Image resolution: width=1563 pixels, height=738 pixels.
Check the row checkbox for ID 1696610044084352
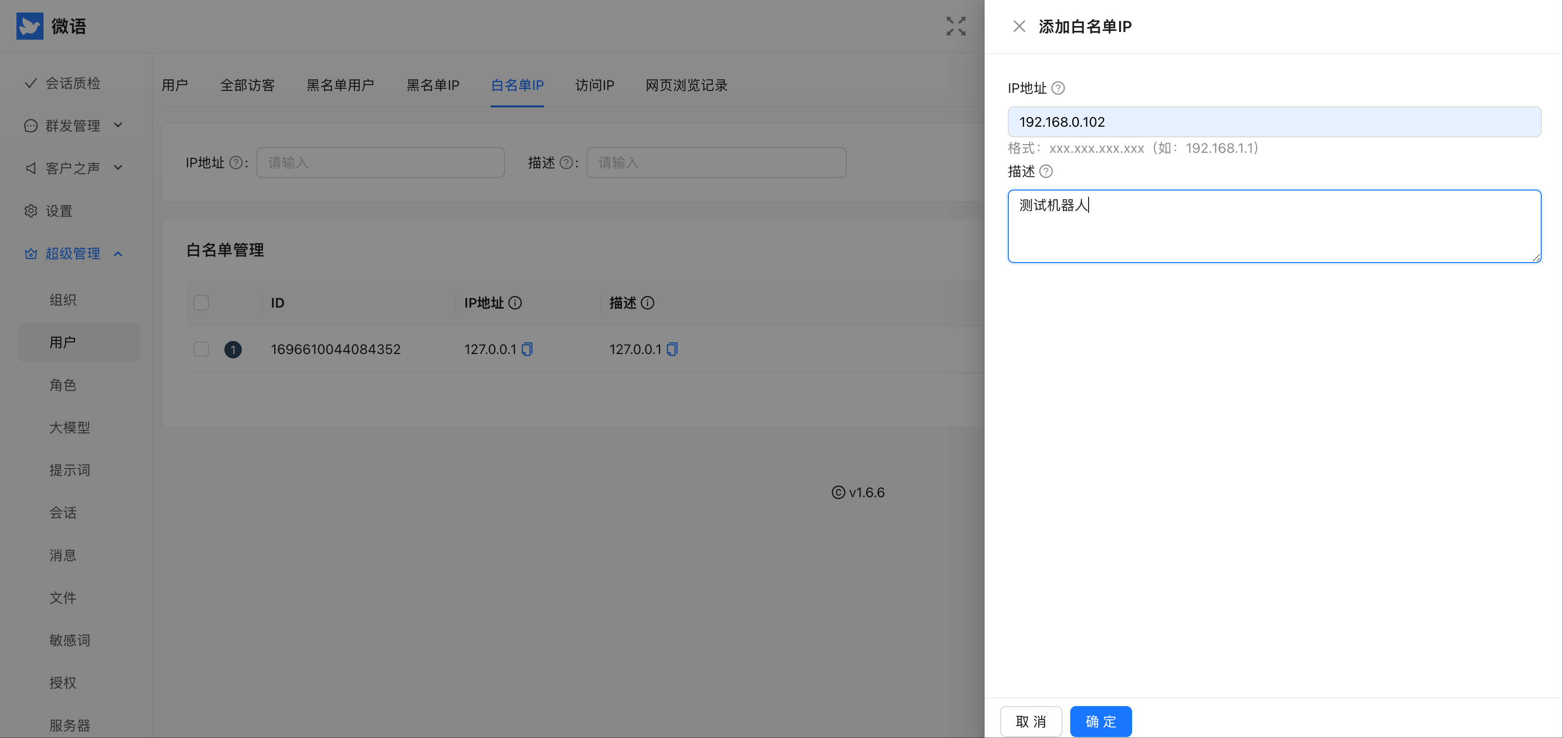pos(201,349)
